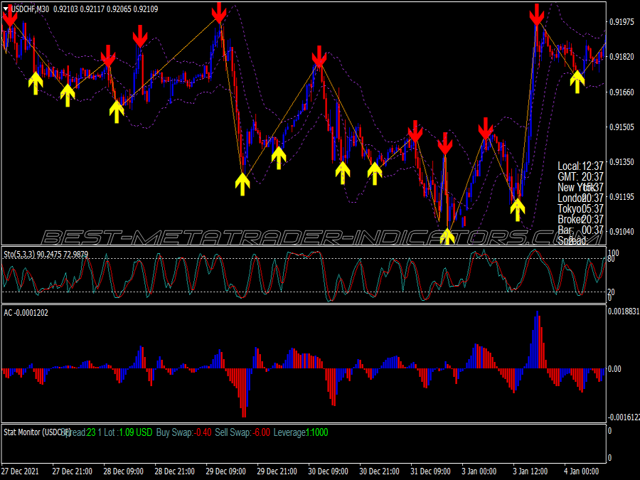Click the 28 Dec 21:00 time label
Image resolution: width=640 pixels, height=480 pixels.
point(175,471)
